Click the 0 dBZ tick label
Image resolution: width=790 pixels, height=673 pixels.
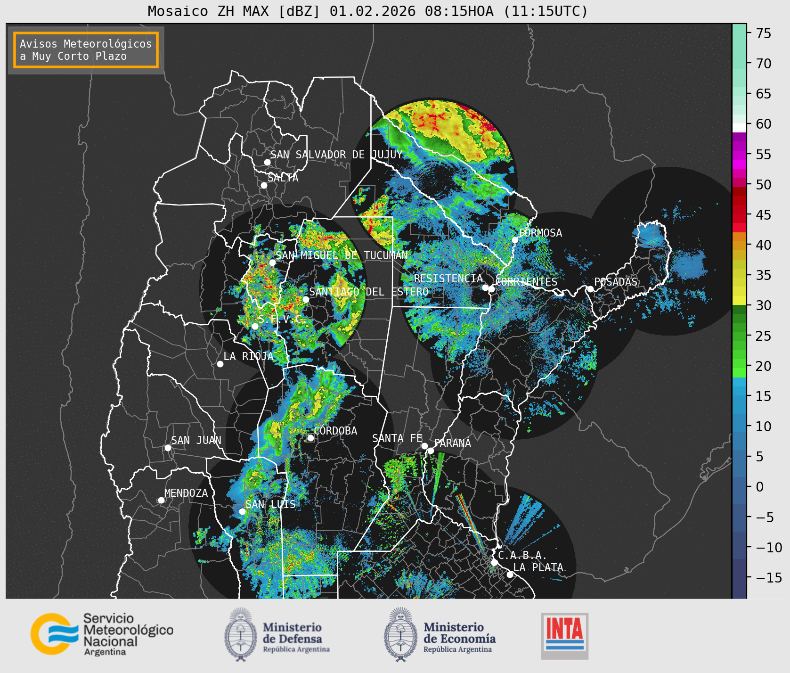(760, 487)
